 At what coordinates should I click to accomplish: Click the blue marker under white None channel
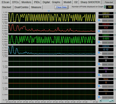click(99, 64)
